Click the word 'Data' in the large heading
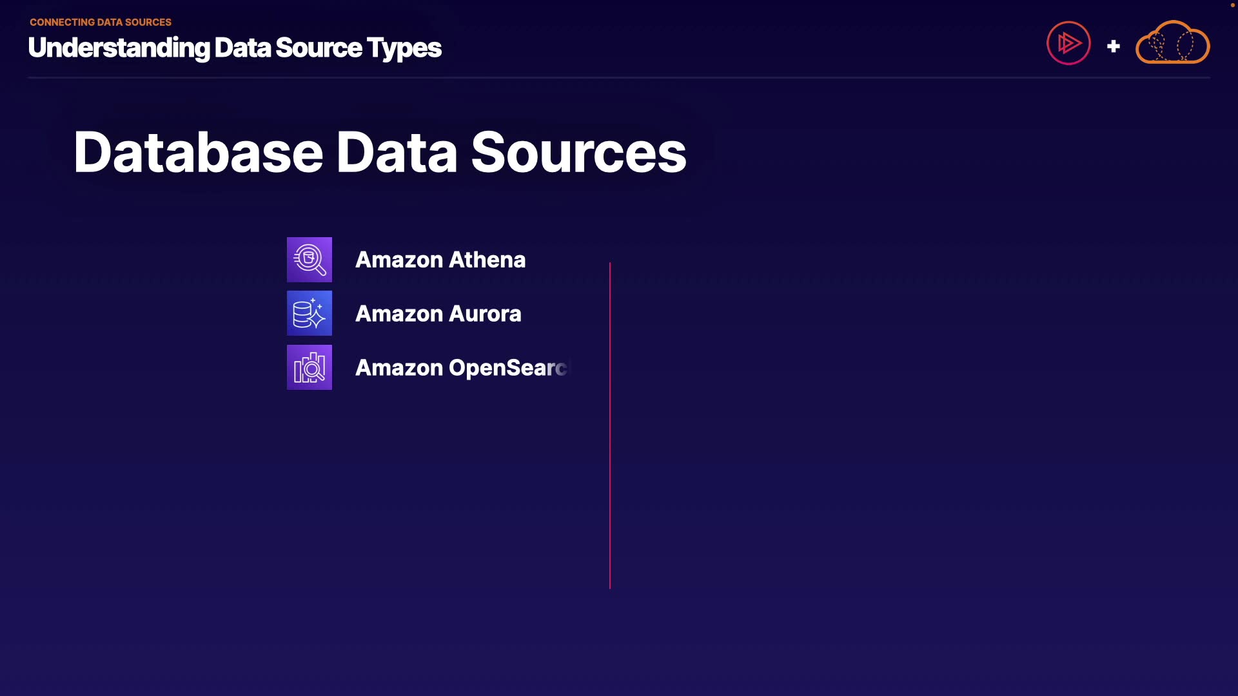1238x696 pixels. [397, 153]
